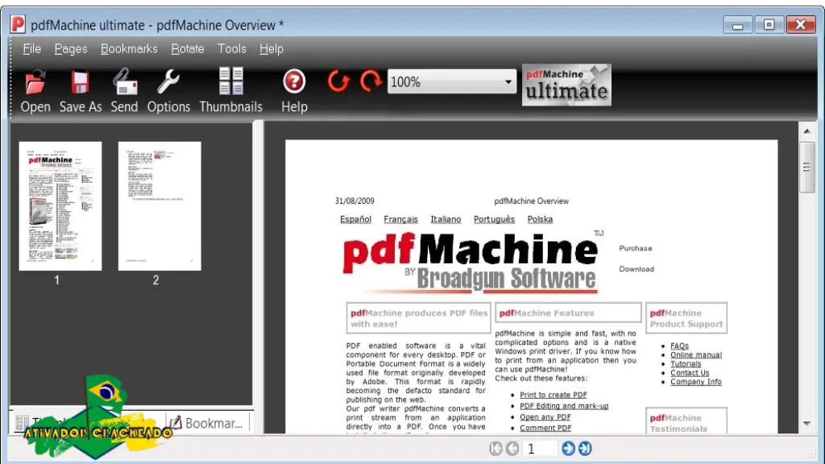
Task: Open the Pages menu
Action: click(x=71, y=49)
